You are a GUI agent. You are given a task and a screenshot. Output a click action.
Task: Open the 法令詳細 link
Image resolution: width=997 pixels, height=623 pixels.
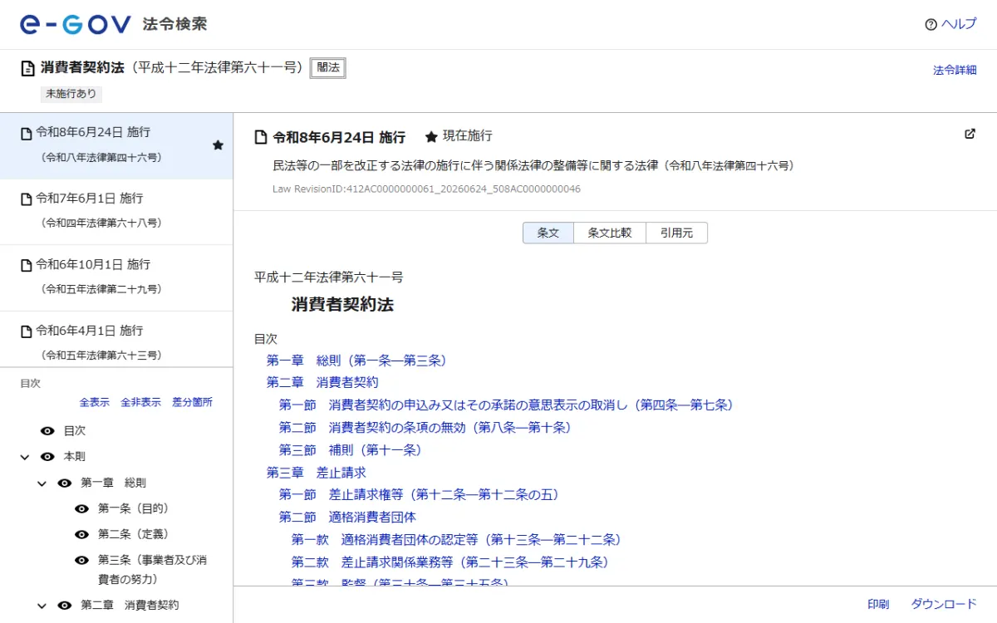pyautogui.click(x=955, y=71)
